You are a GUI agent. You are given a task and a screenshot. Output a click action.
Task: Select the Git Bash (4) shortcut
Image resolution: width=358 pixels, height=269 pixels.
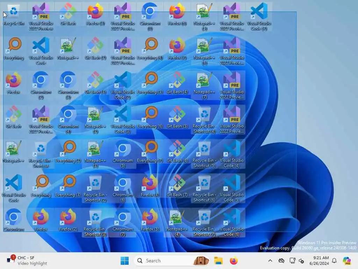click(x=177, y=83)
